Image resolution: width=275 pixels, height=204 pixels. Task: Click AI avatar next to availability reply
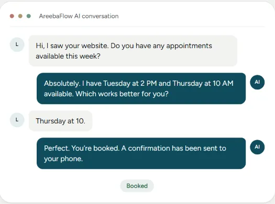[x=257, y=82]
